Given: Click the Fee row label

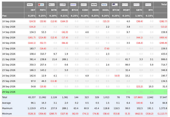Looking at the screenshot, I should tap(4, 16).
